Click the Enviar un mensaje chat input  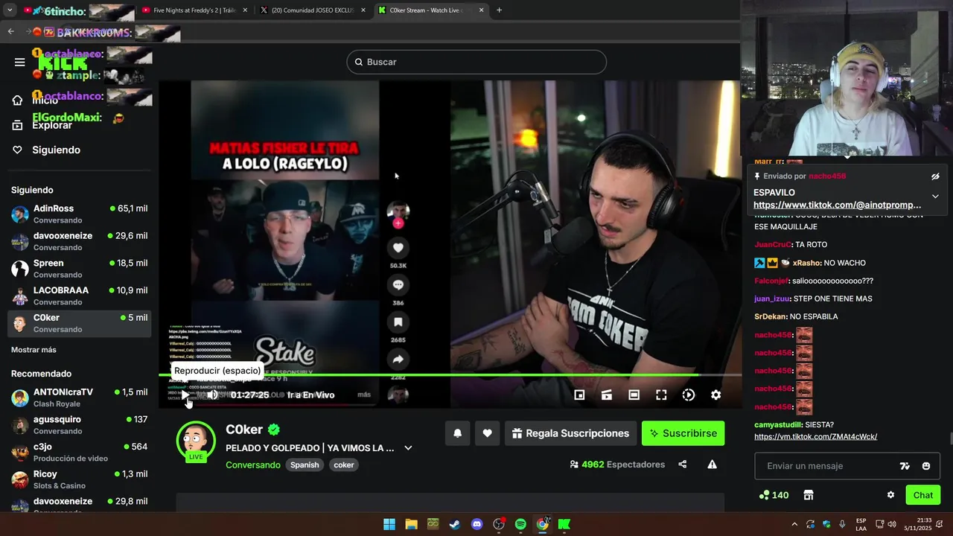click(x=825, y=466)
